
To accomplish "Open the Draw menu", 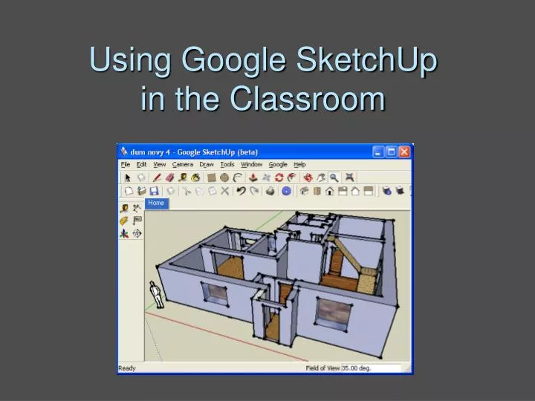I will coord(207,164).
